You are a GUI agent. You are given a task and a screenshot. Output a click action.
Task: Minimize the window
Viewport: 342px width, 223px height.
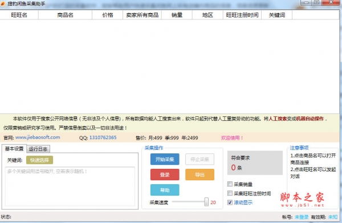[x=306, y=3]
